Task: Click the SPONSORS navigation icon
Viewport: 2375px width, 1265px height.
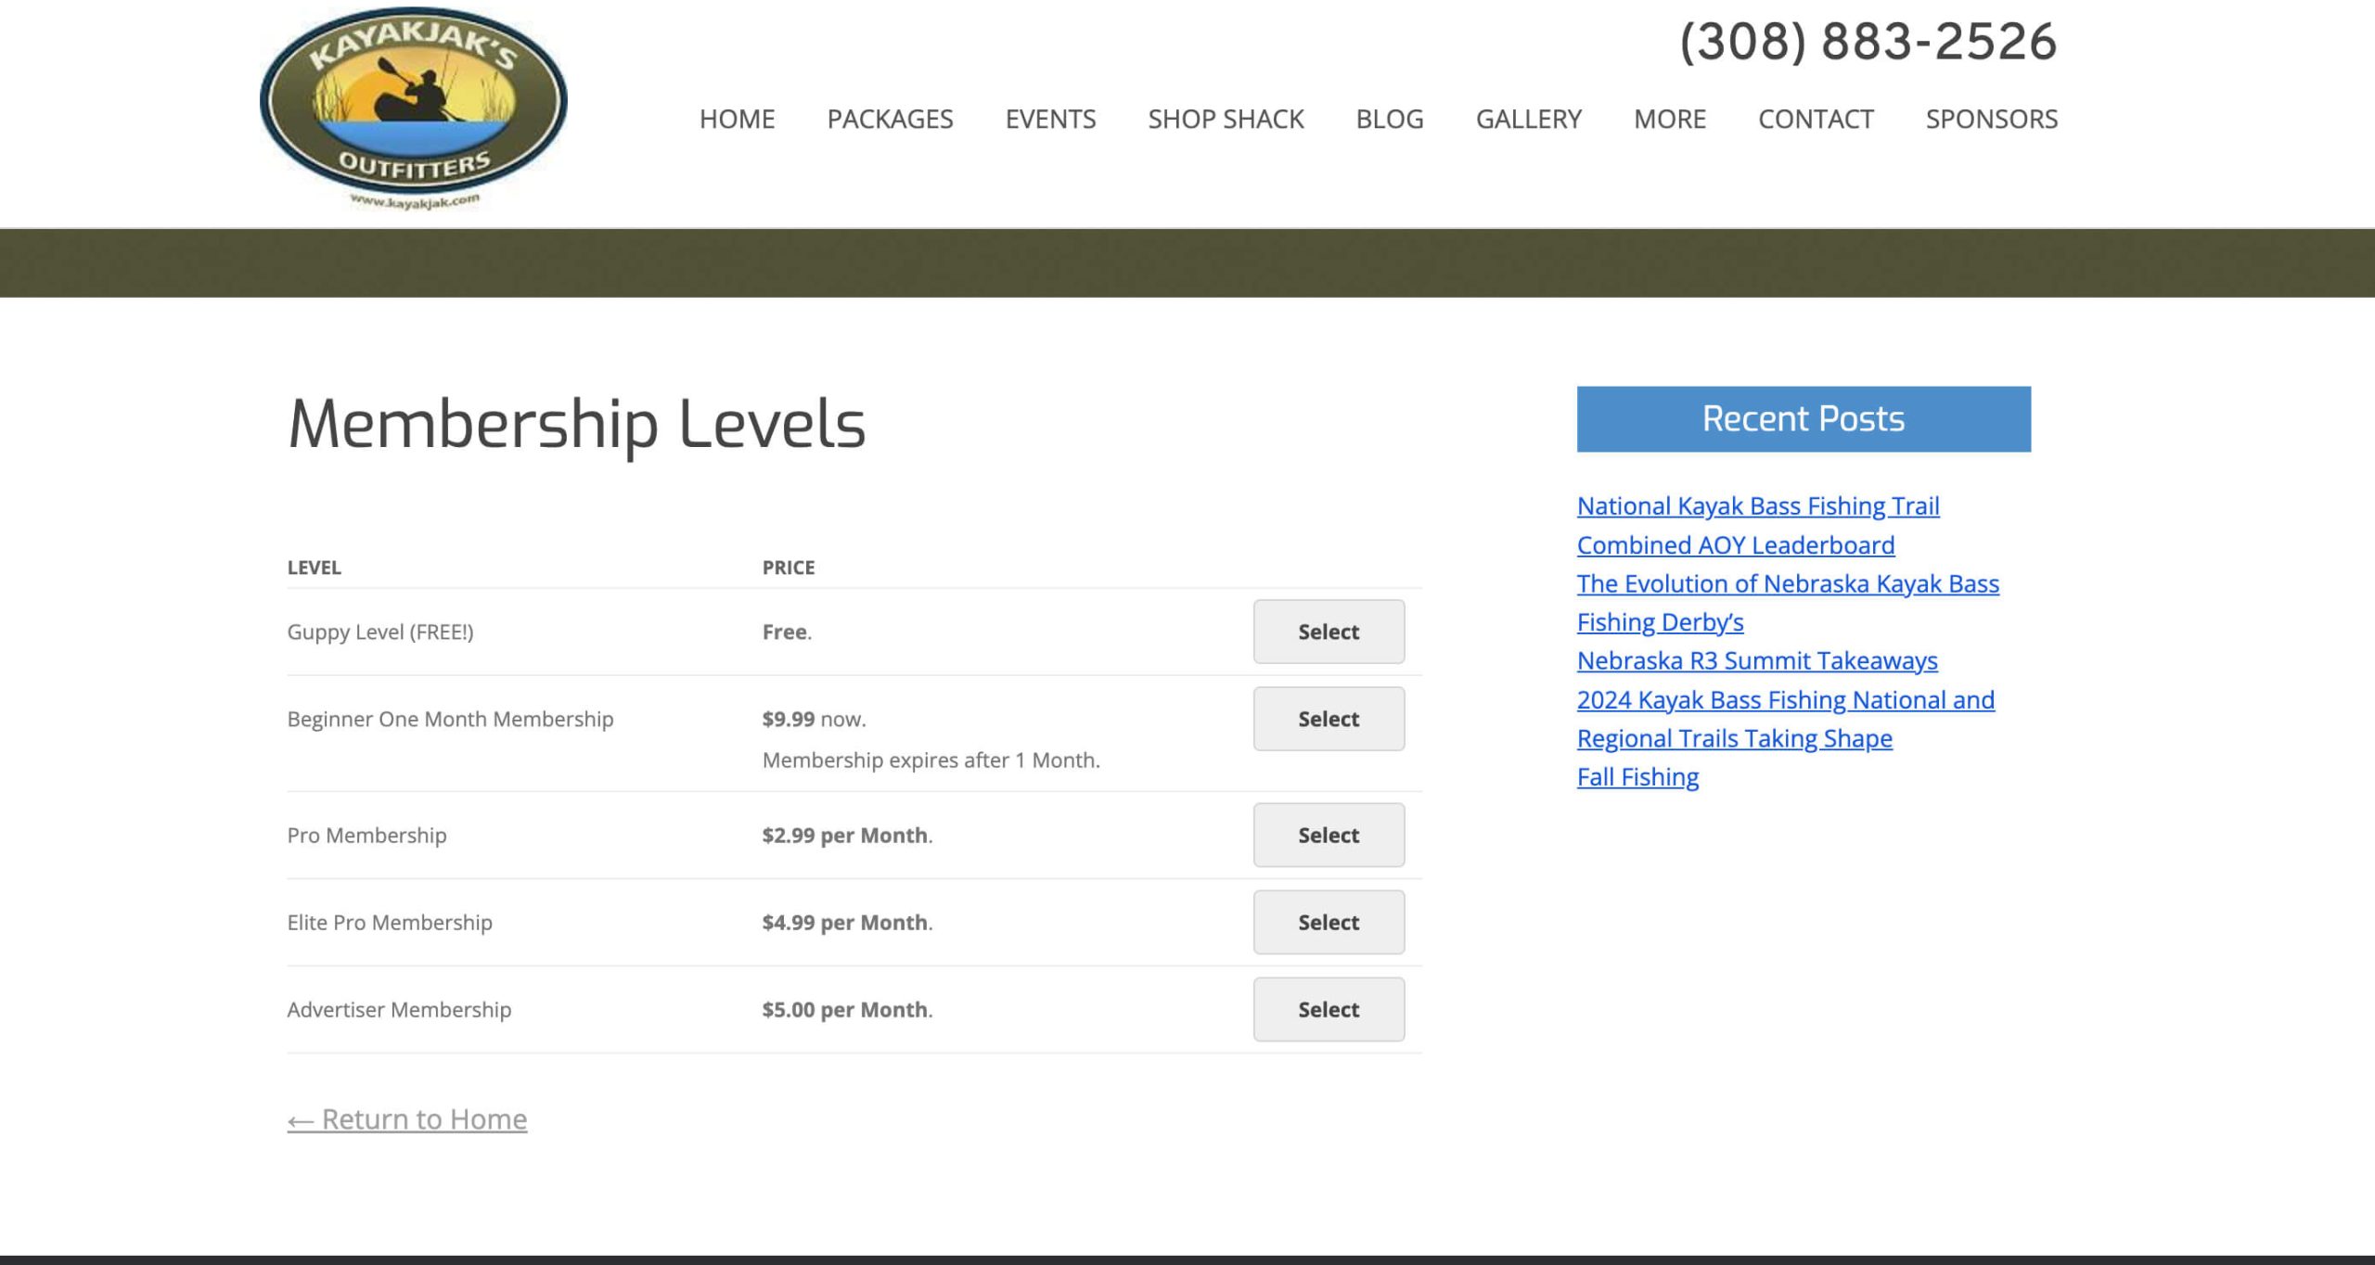Action: pyautogui.click(x=1992, y=118)
